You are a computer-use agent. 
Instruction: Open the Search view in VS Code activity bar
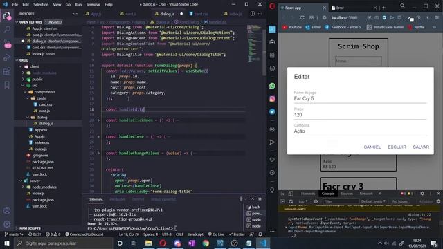coord(7,29)
